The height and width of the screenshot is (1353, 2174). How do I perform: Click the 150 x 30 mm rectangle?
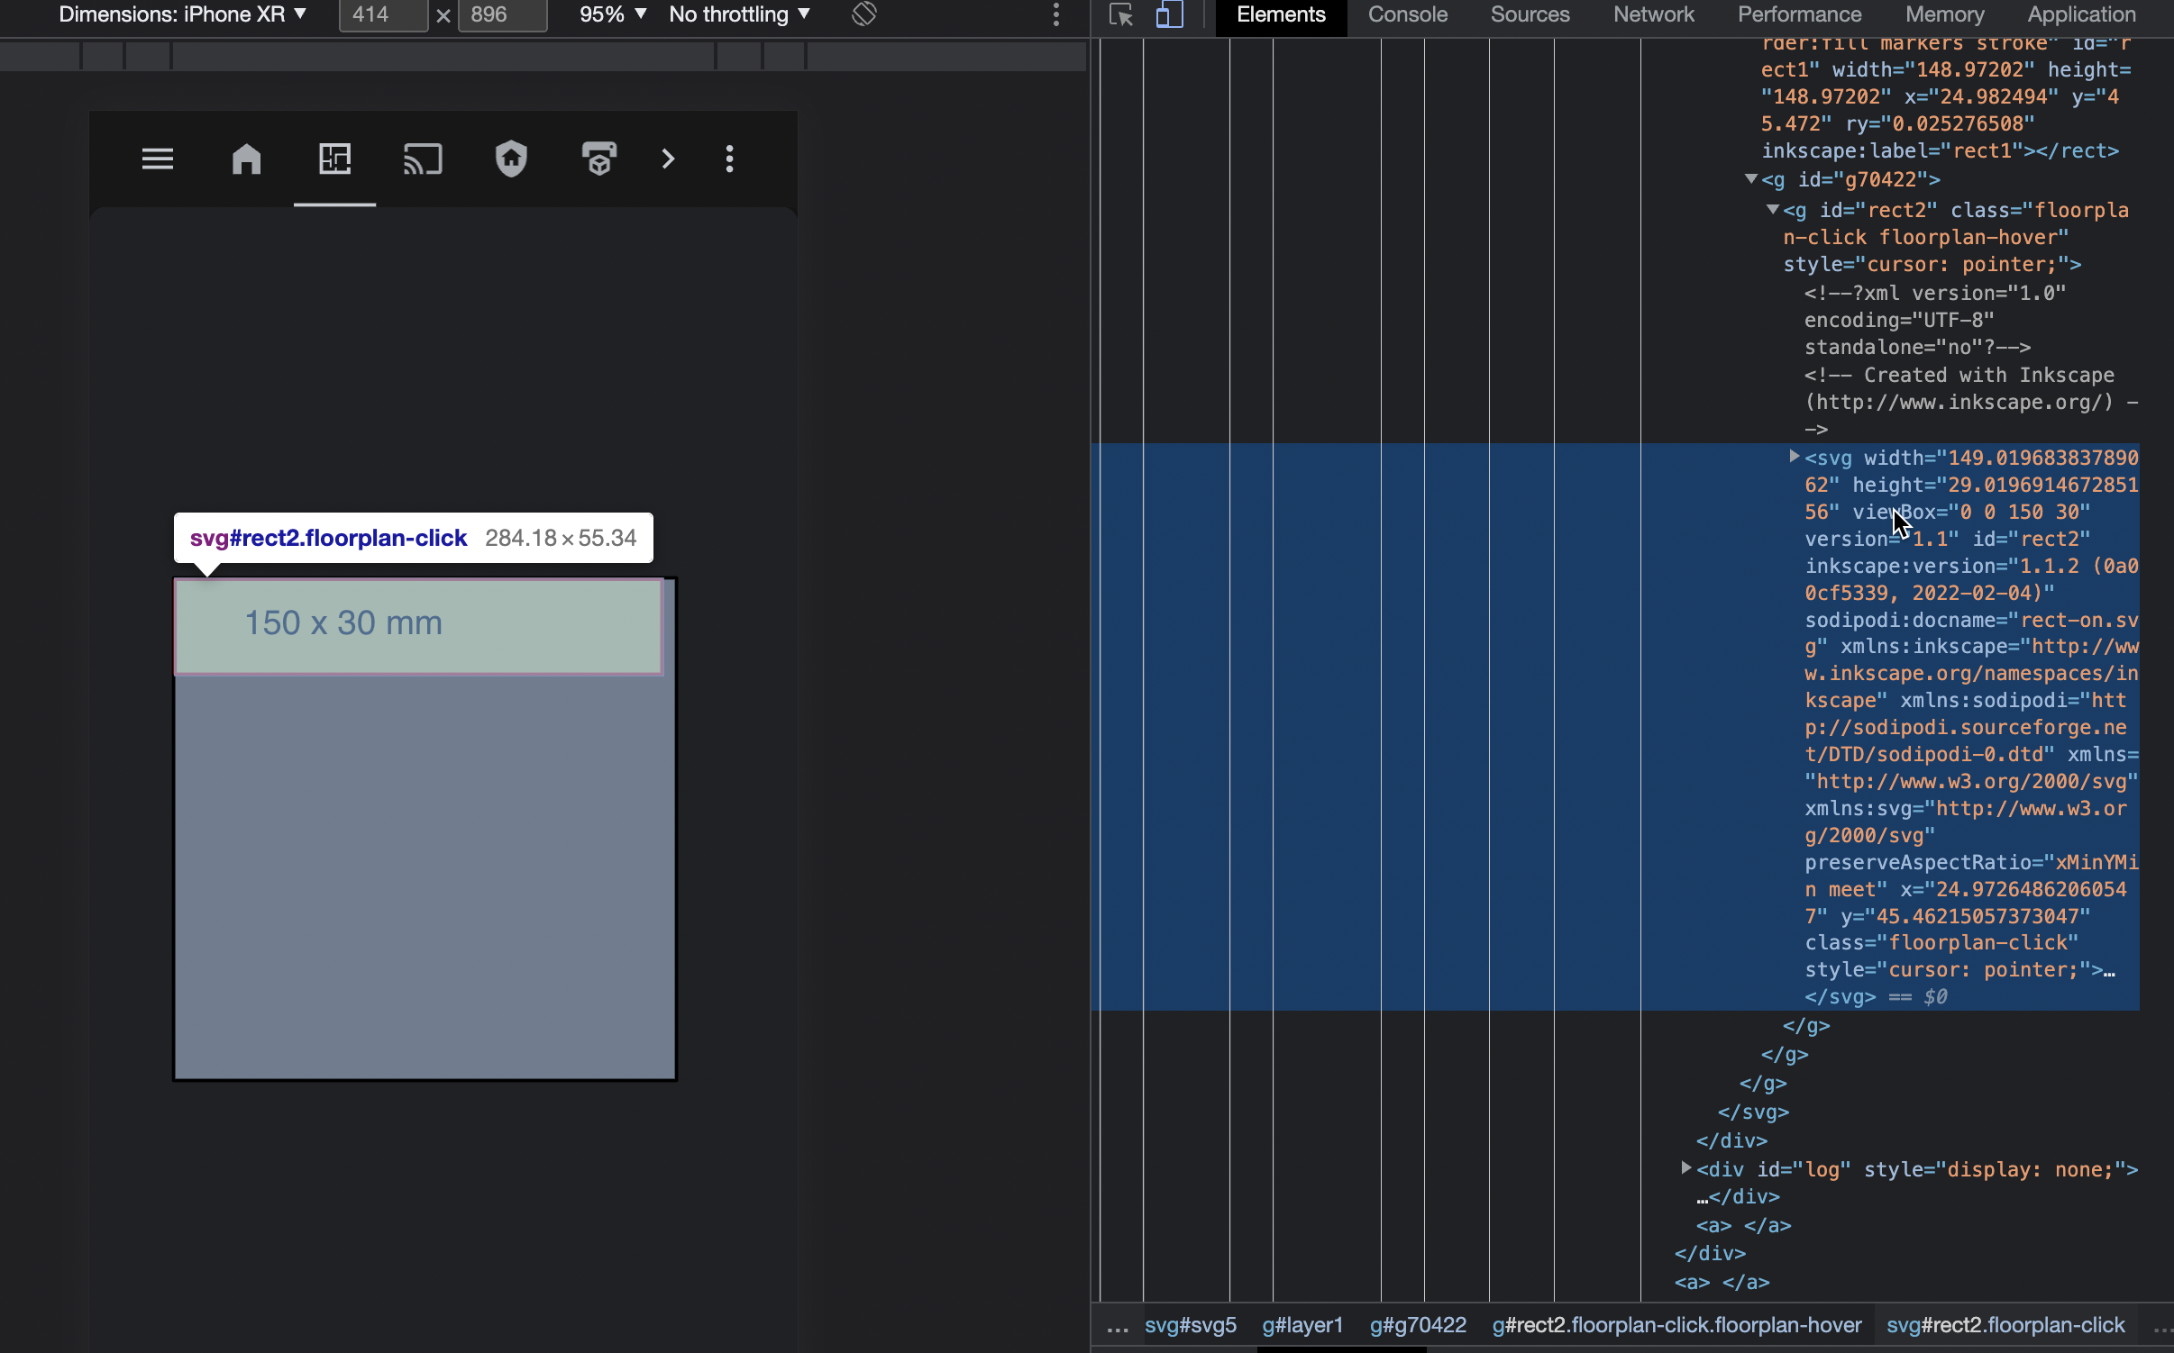[x=417, y=625]
